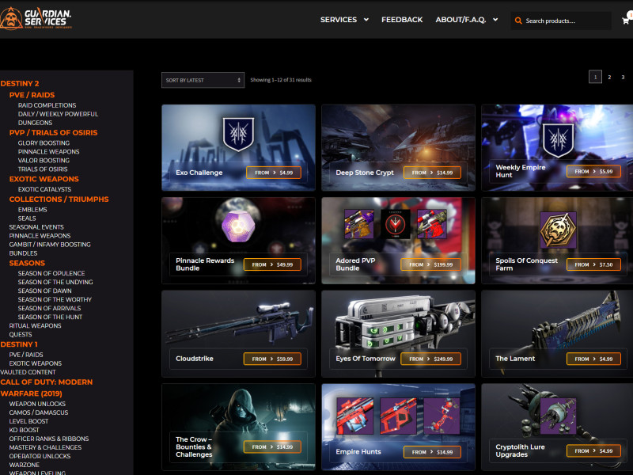Open Dungeons category
Image resolution: width=633 pixels, height=475 pixels.
point(35,123)
